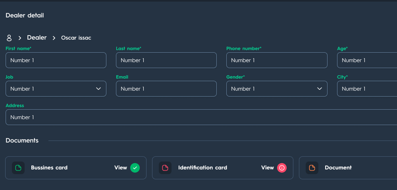Click the Age* label
The width and height of the screenshot is (397, 190).
[x=342, y=48]
